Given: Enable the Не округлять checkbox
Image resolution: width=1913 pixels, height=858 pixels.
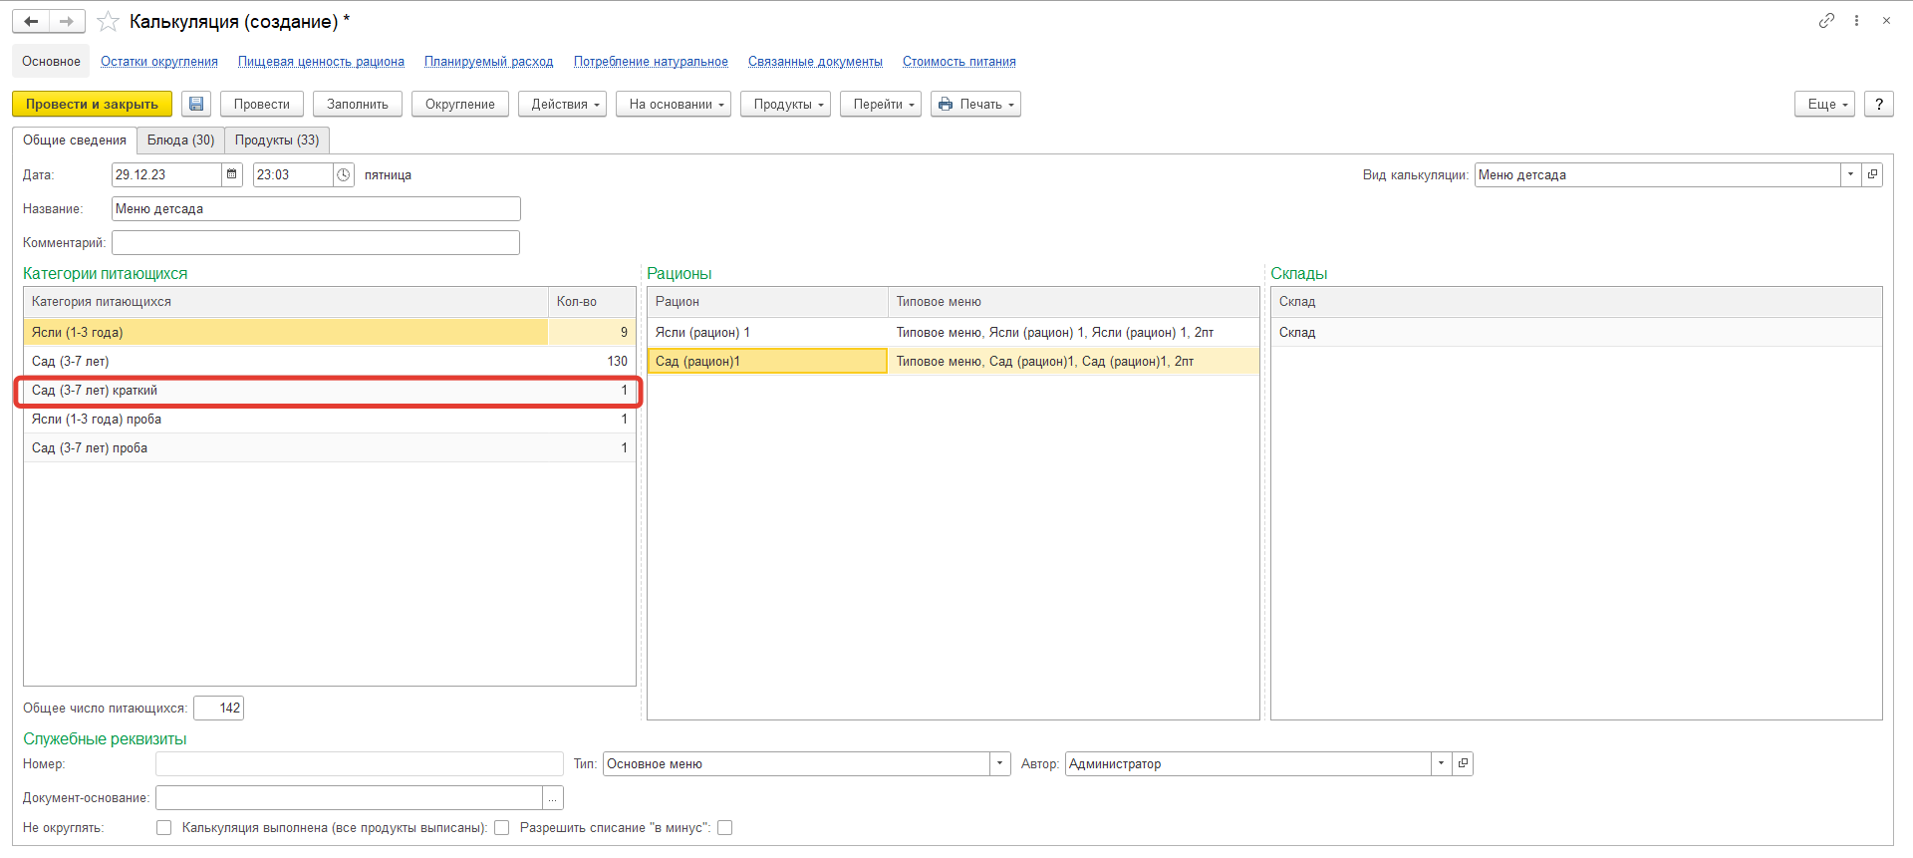Looking at the screenshot, I should tap(163, 828).
